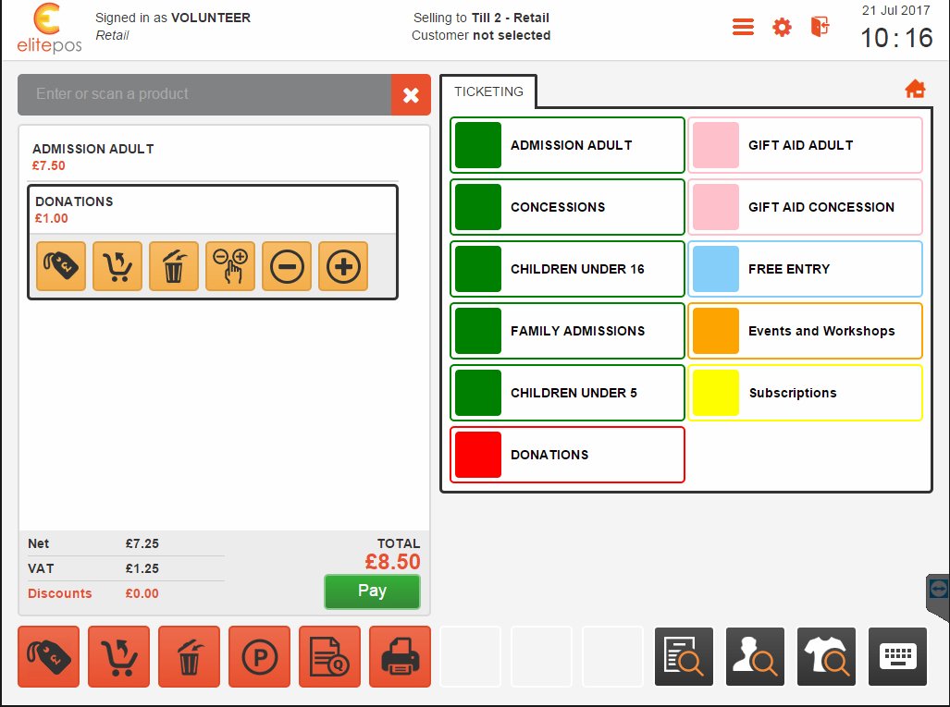Add CHILDREN UNDER 5 ticket
Image resolution: width=950 pixels, height=707 pixels.
coord(567,393)
